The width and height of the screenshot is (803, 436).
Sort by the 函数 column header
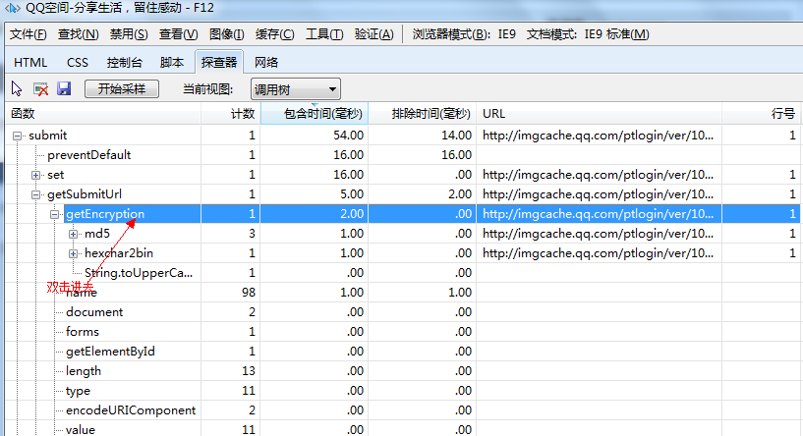pyautogui.click(x=102, y=114)
